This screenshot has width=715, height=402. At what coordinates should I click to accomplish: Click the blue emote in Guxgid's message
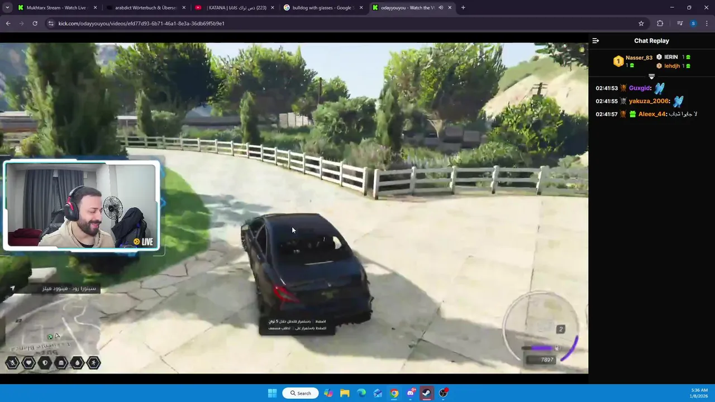coord(660,88)
